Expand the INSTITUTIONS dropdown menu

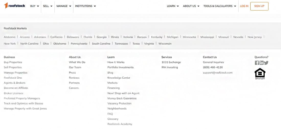[x=85, y=6]
